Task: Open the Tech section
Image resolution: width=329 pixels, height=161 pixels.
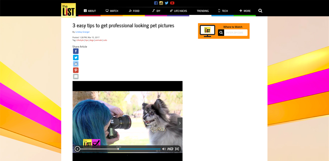Action: pos(223,11)
